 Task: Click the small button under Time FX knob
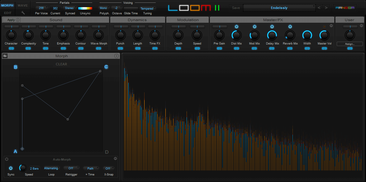155,49
